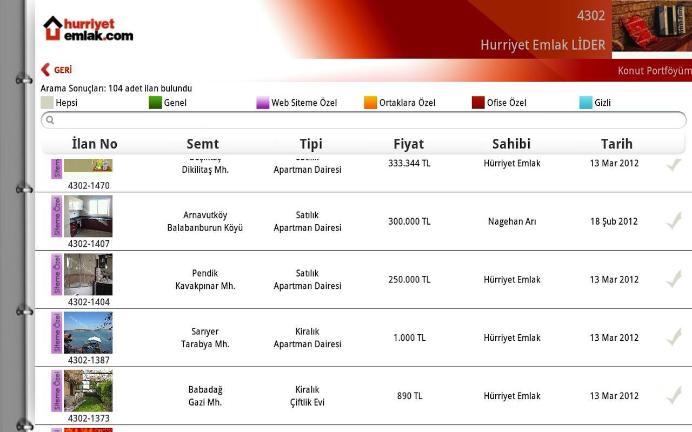692x432 pixels.
Task: Toggle checkmark for Babadağ listing
Action: coord(674,396)
